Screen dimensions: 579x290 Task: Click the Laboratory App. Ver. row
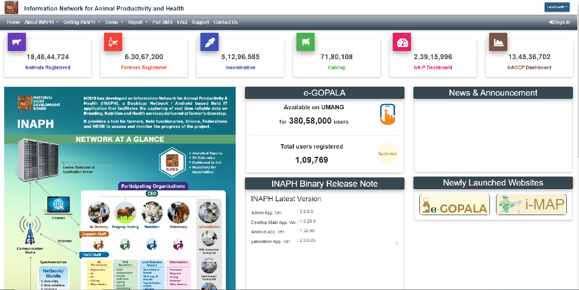click(x=283, y=241)
